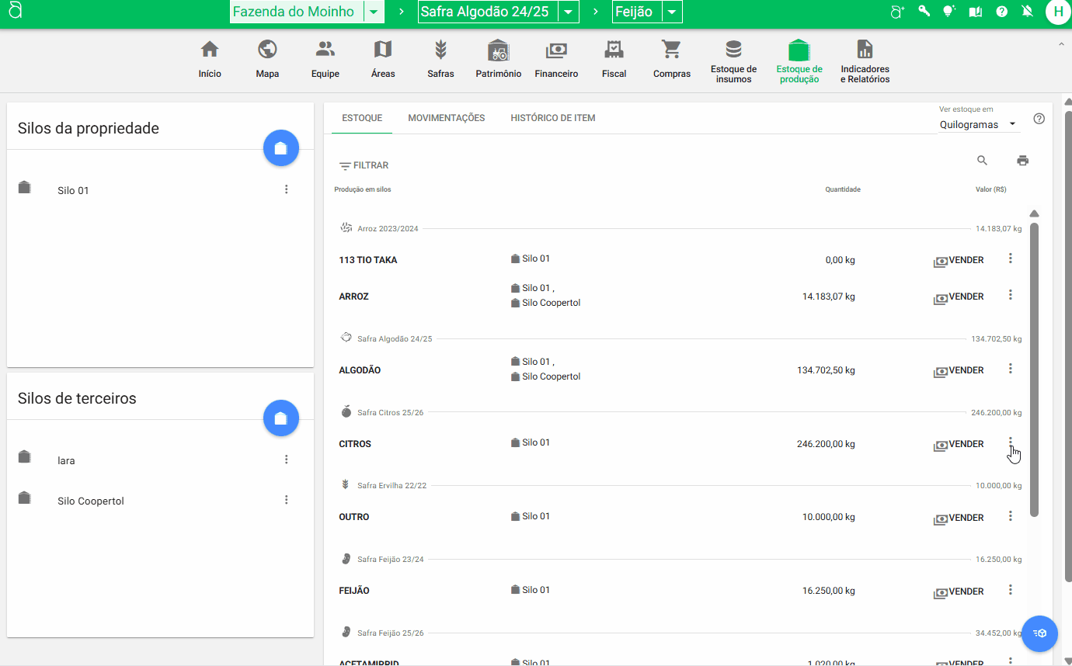
Task: Toggle the FILTRAR panel
Action: click(364, 165)
